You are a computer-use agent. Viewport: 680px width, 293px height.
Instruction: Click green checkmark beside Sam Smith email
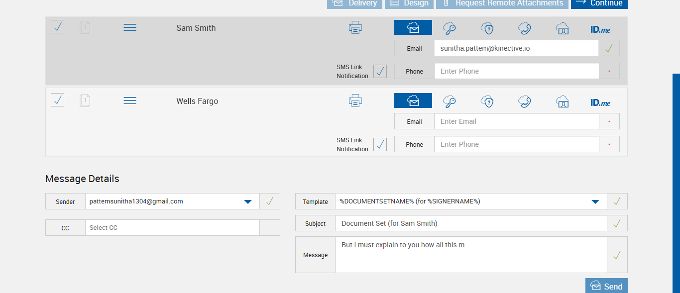pyautogui.click(x=609, y=48)
